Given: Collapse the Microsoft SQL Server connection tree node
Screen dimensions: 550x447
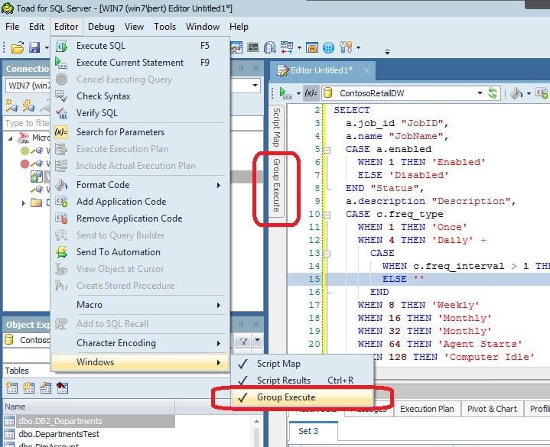Looking at the screenshot, I should tap(10, 138).
